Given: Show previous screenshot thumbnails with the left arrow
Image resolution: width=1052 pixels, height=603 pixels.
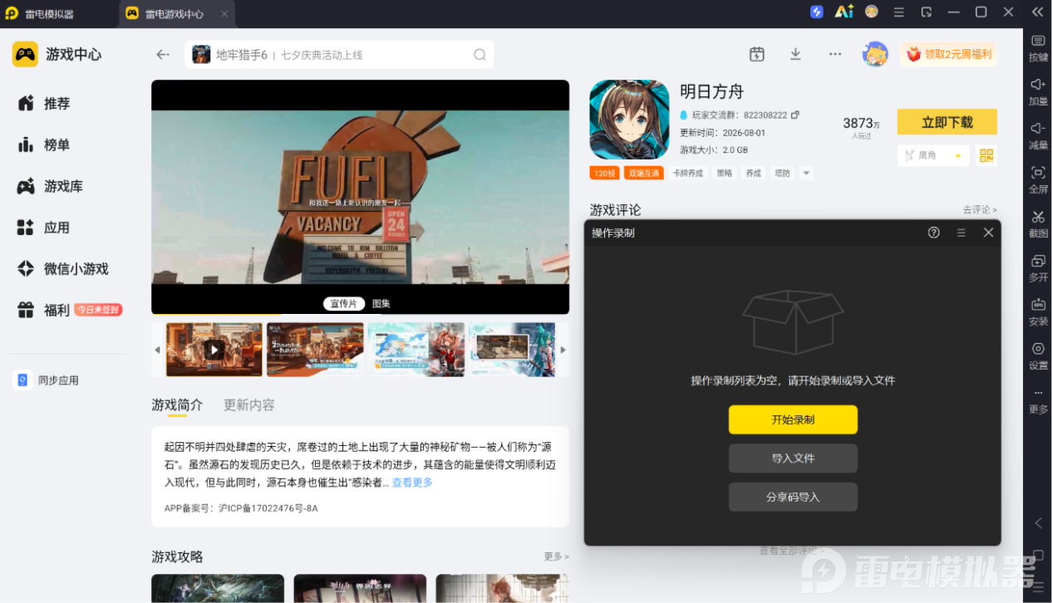Looking at the screenshot, I should 158,350.
